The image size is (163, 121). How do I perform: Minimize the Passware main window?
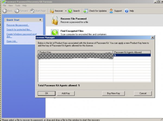click(155, 2)
